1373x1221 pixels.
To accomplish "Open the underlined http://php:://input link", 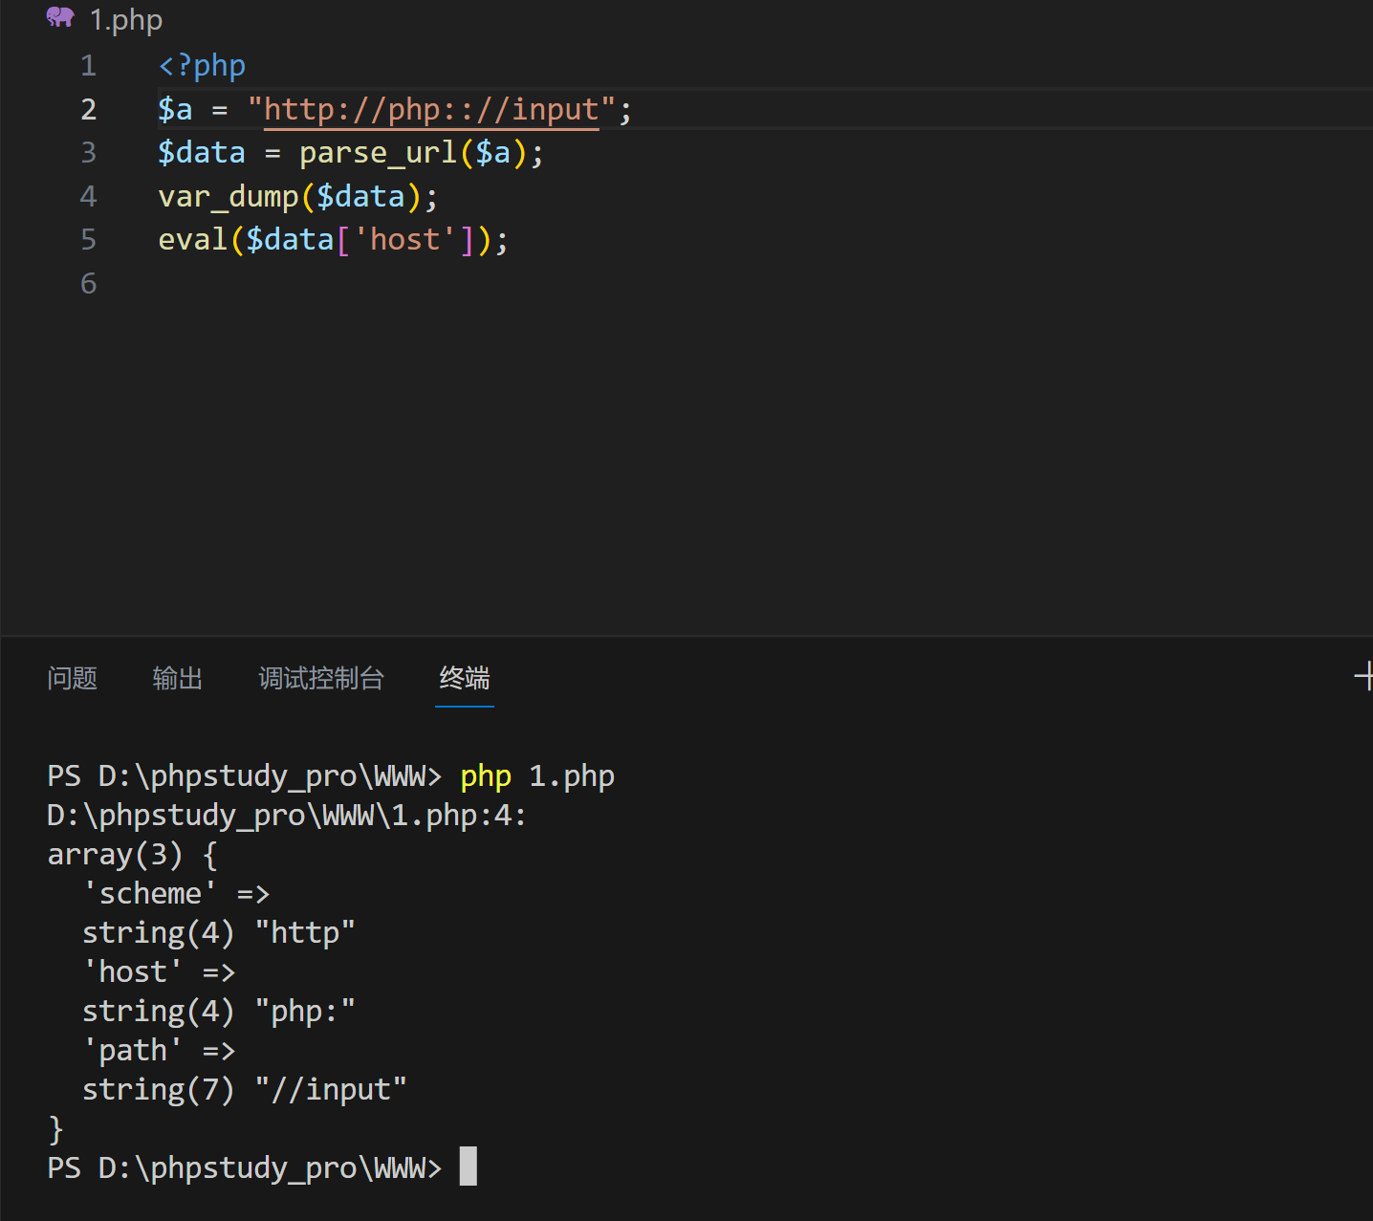I will pyautogui.click(x=431, y=110).
